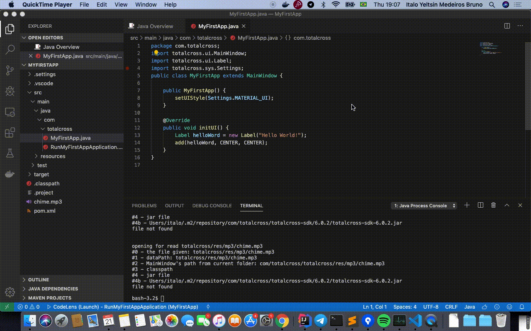
Task: Click the remote window status bar icon
Action: [x=7, y=307]
